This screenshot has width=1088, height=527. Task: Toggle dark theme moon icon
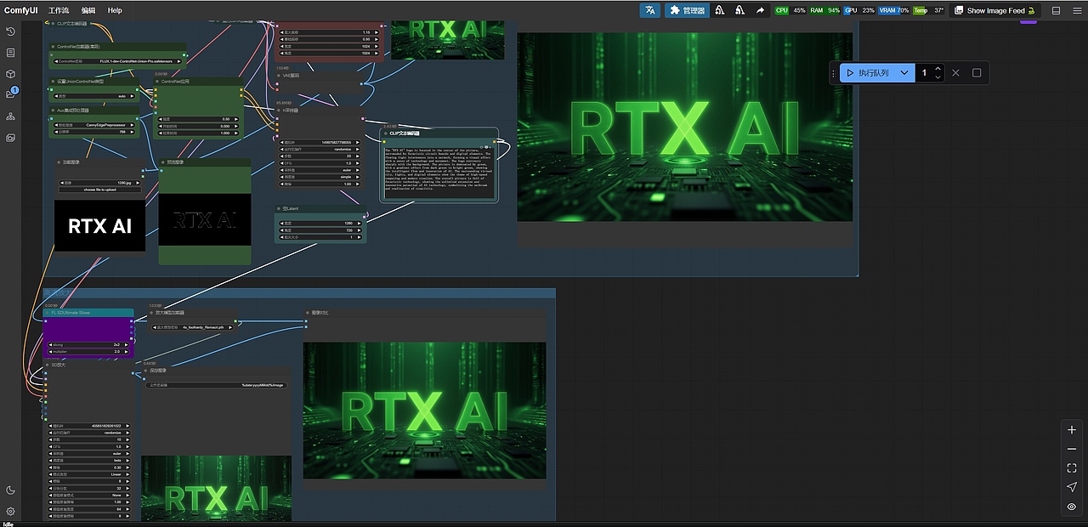[x=10, y=490]
